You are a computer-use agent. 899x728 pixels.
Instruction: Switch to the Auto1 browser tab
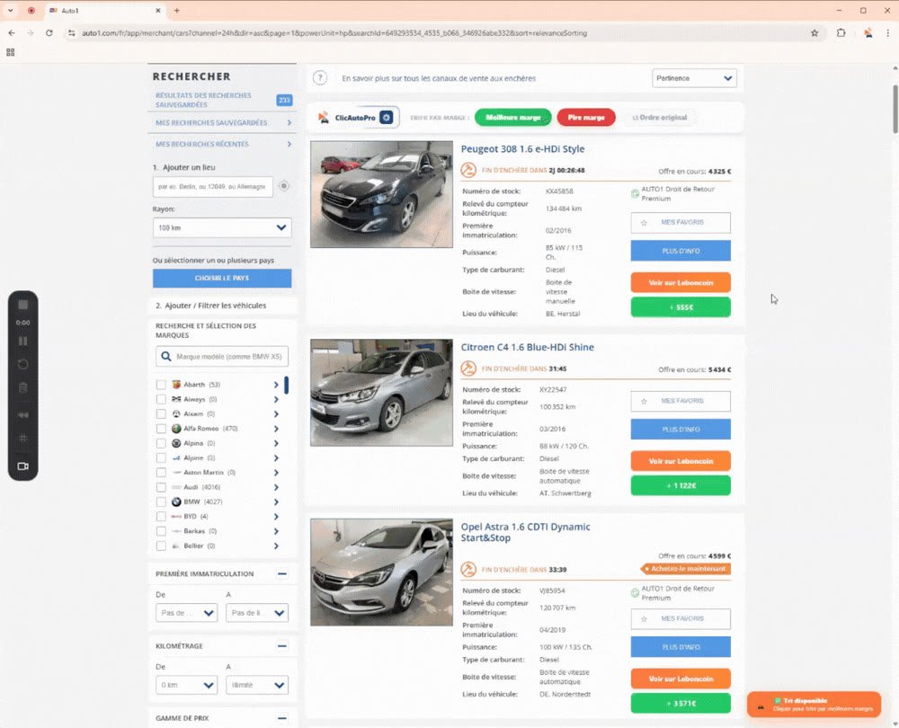[x=103, y=10]
